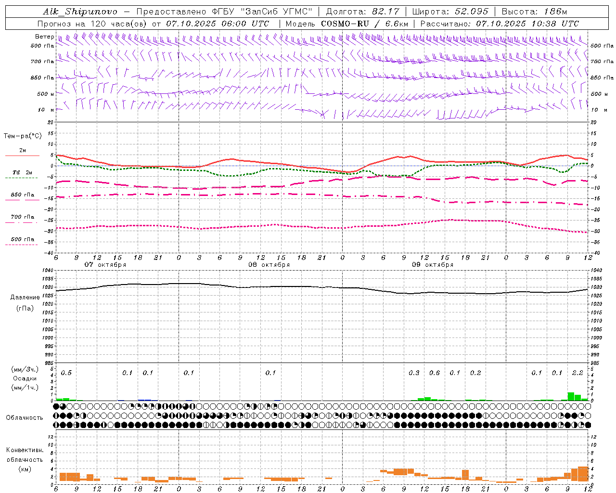Click the "07 октября" date label
This screenshot has height=493, width=616.
pos(105,265)
